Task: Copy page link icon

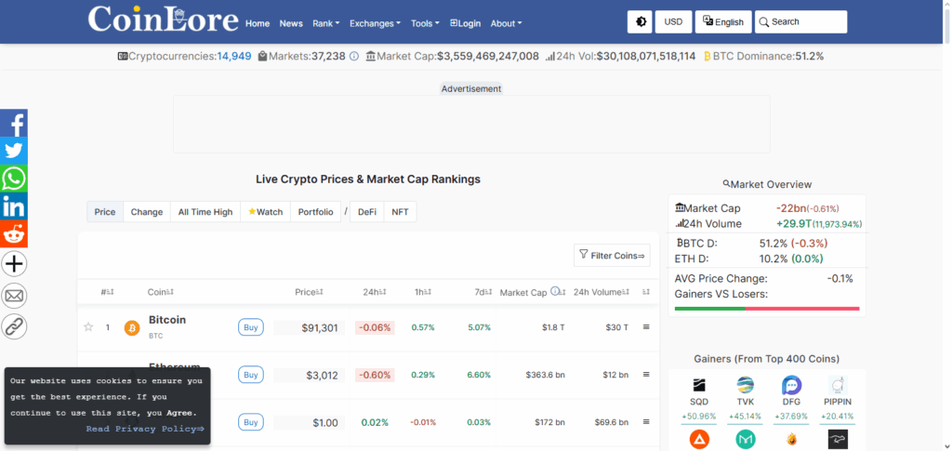Action: (14, 326)
